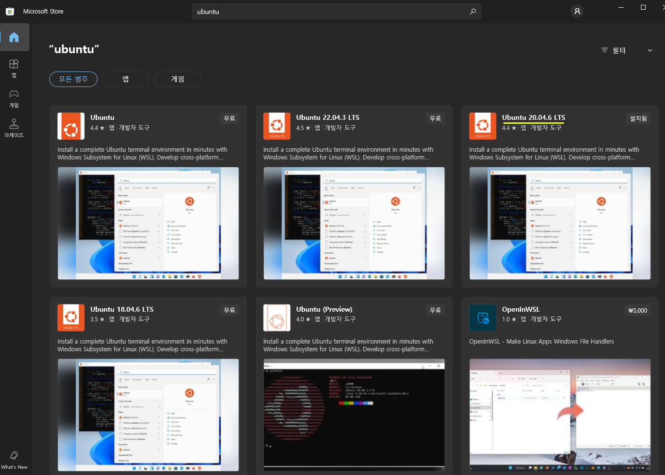
Task: Click the Ubuntu (Preview) app icon
Action: click(x=277, y=318)
